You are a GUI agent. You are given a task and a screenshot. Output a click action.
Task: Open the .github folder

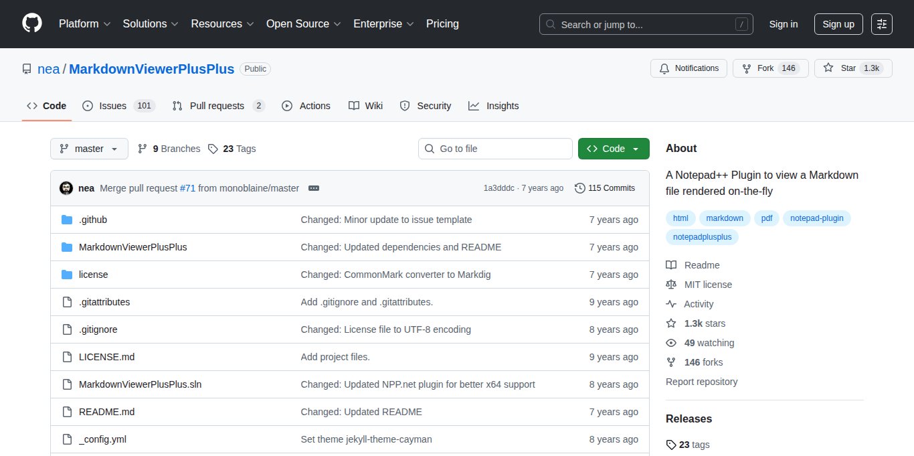(92, 220)
